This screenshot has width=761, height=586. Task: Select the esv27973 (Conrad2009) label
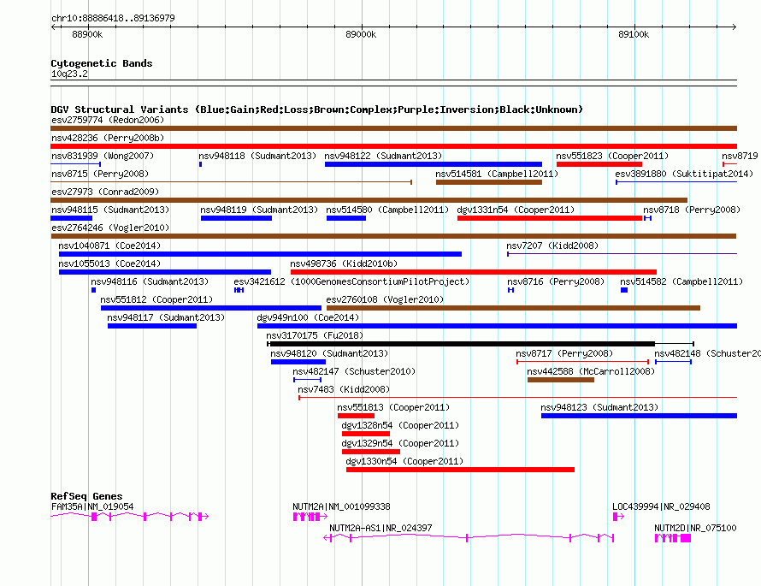pyautogui.click(x=105, y=192)
